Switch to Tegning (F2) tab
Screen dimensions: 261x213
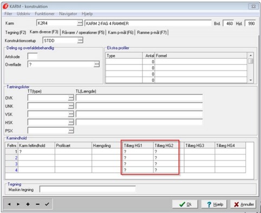click(x=16, y=33)
